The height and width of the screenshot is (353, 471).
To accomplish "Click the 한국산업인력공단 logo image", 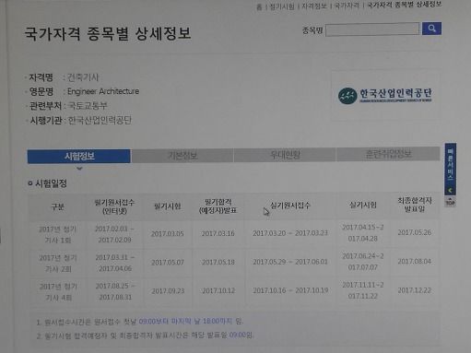I will point(384,96).
